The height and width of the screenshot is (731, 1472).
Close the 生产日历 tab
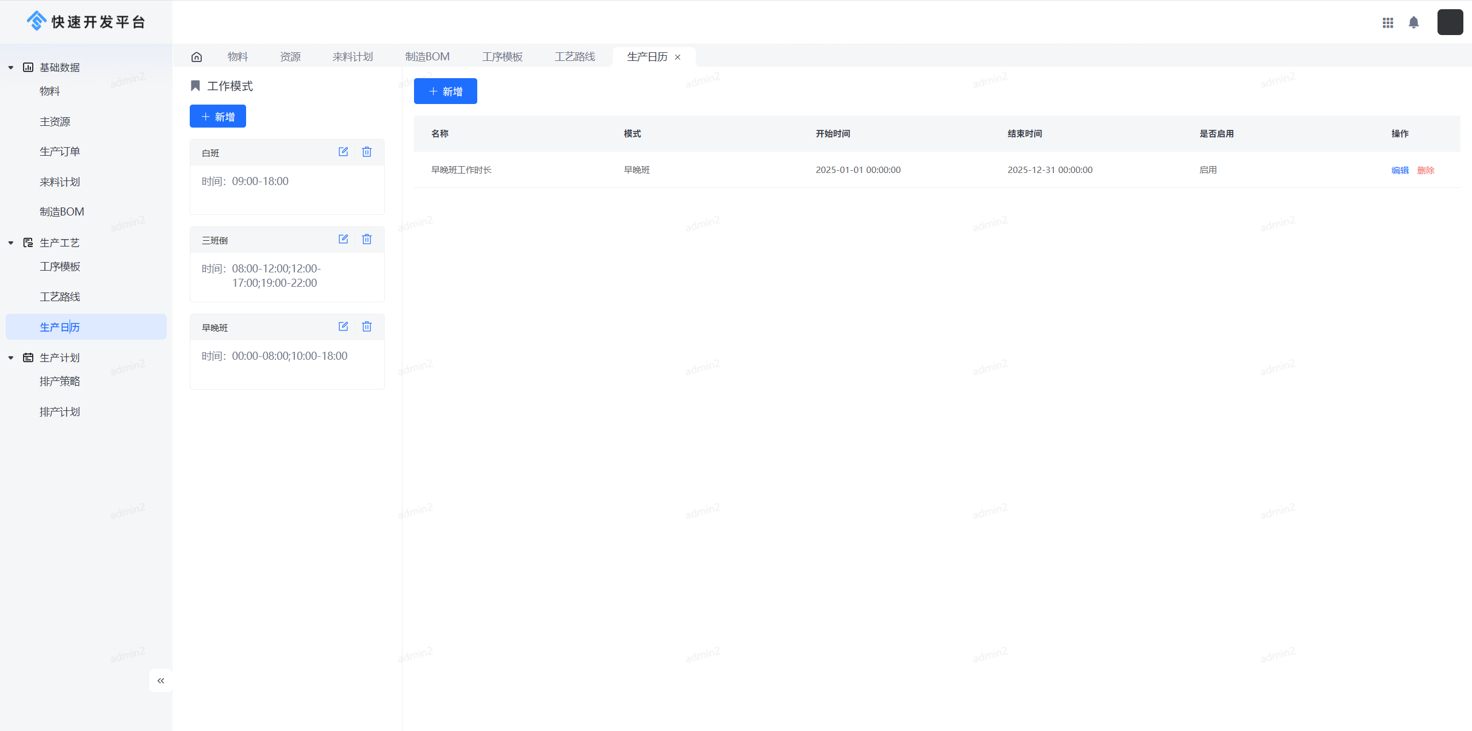click(x=678, y=57)
